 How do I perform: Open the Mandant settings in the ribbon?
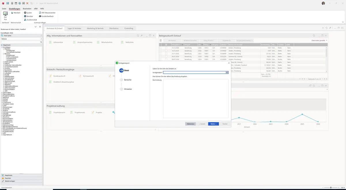click(x=16, y=13)
